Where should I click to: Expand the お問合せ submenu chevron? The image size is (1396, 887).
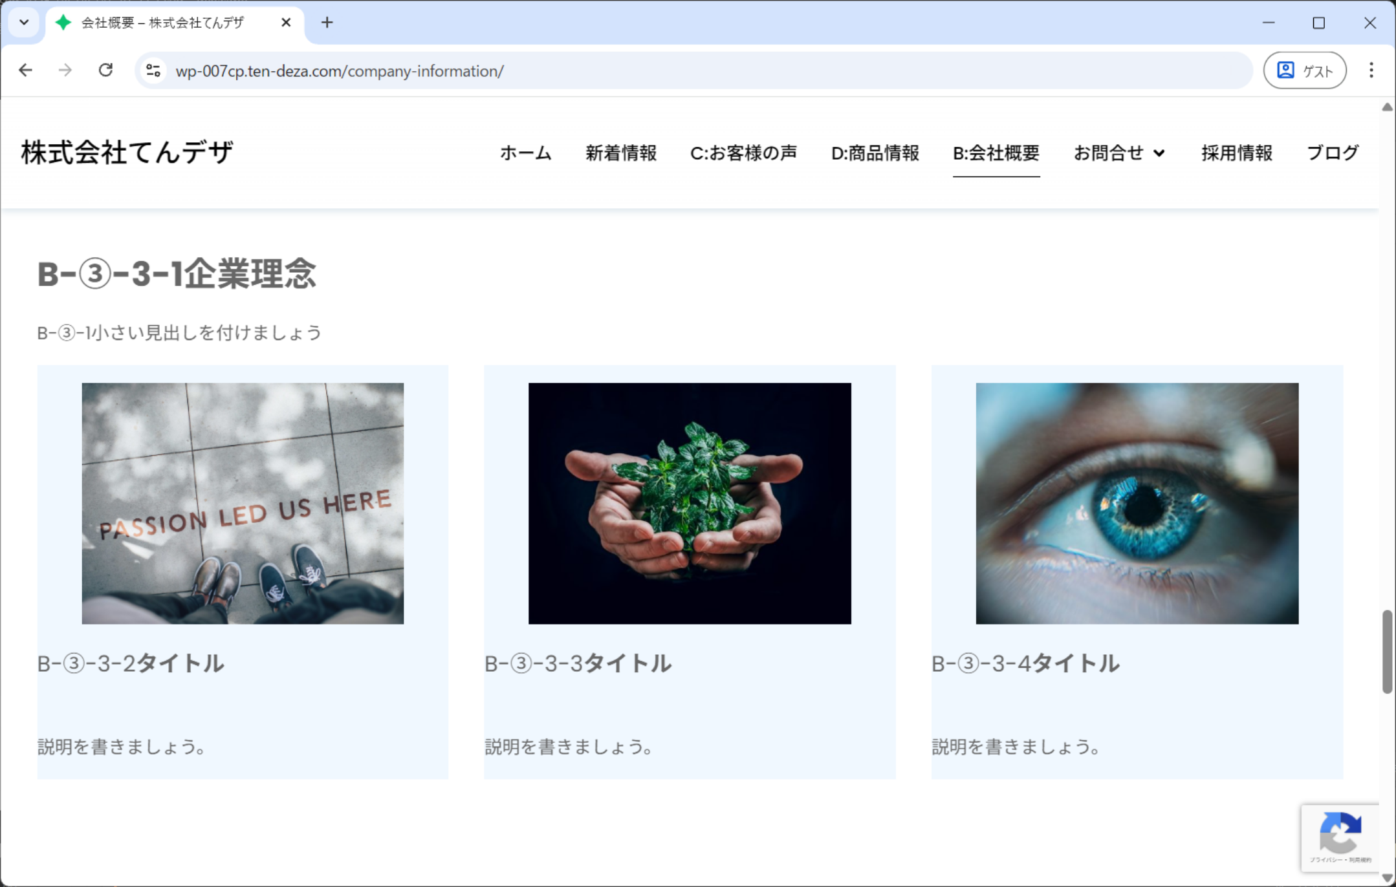1159,153
